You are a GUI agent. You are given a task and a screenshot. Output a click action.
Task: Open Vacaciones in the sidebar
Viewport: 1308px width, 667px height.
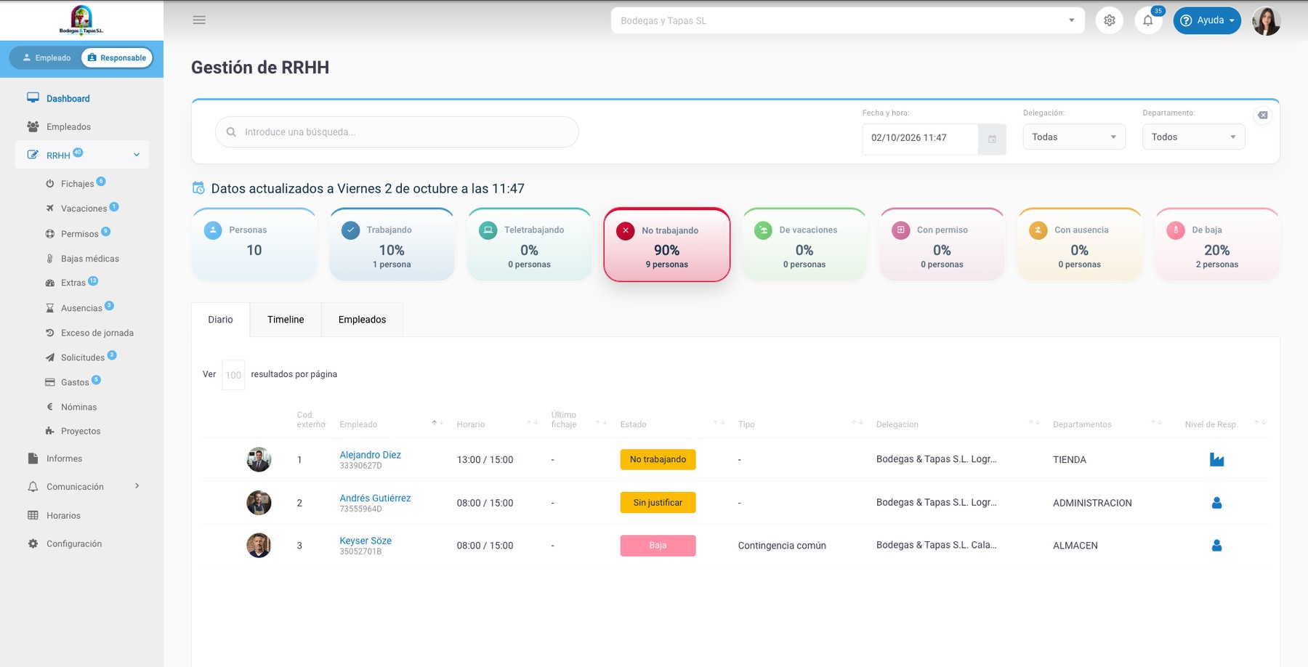click(x=84, y=209)
